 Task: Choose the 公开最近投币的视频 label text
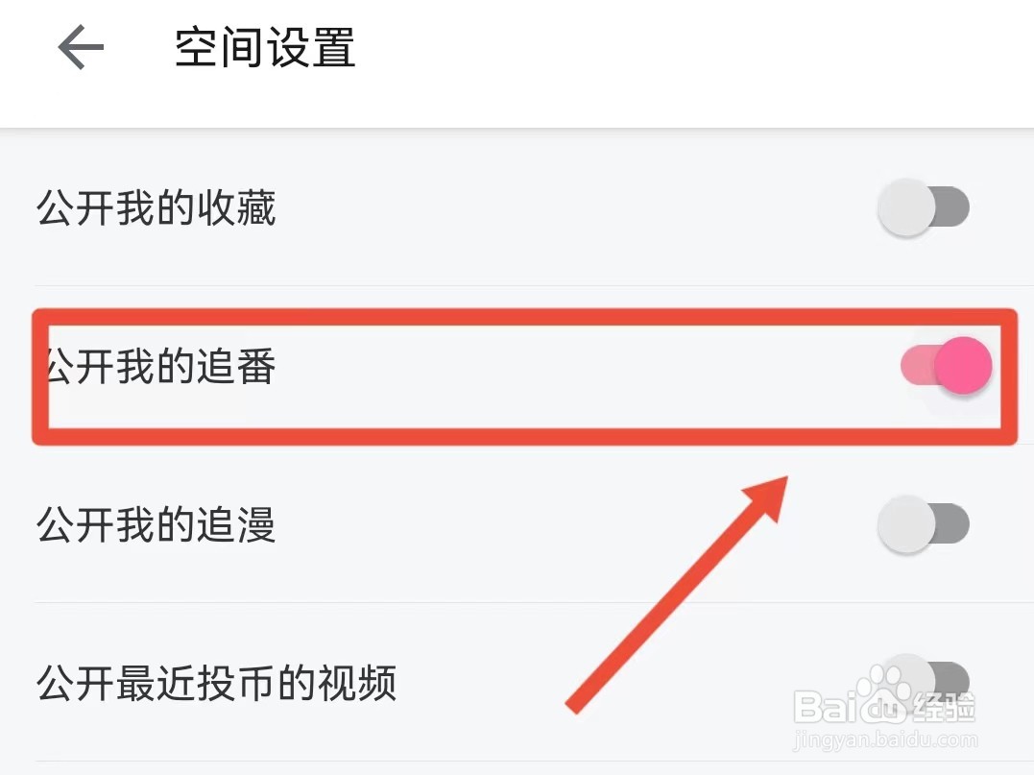[217, 684]
